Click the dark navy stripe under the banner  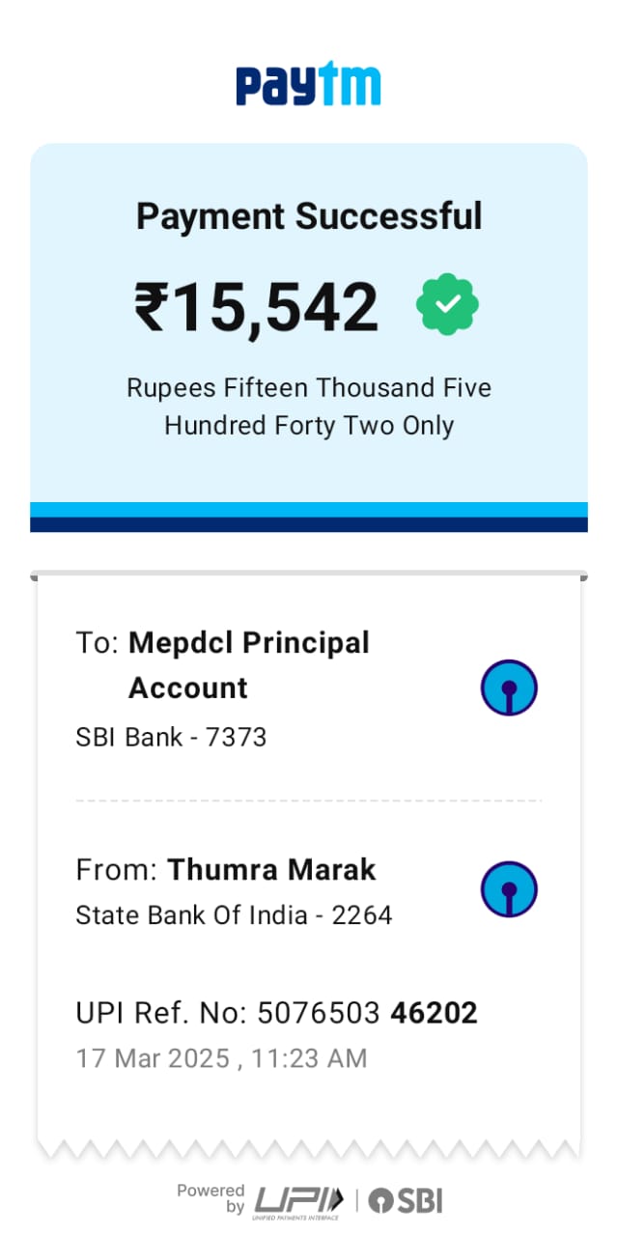pyautogui.click(x=309, y=524)
